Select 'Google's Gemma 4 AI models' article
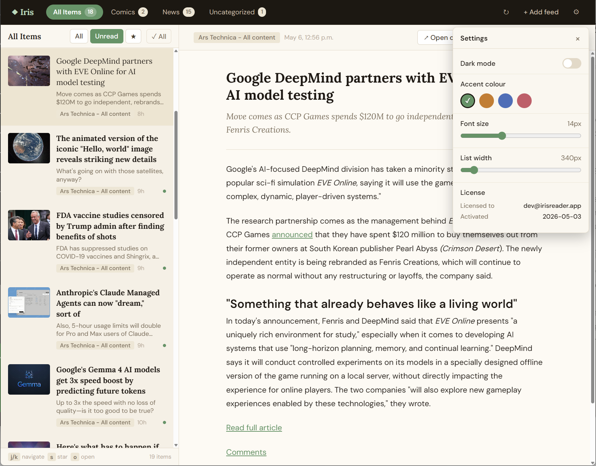This screenshot has height=466, width=596. tap(87, 396)
